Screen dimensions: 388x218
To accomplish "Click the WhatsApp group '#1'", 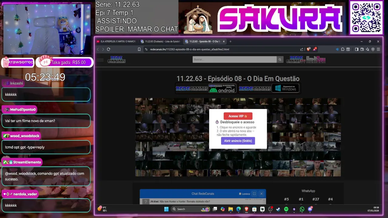I will (301, 199).
